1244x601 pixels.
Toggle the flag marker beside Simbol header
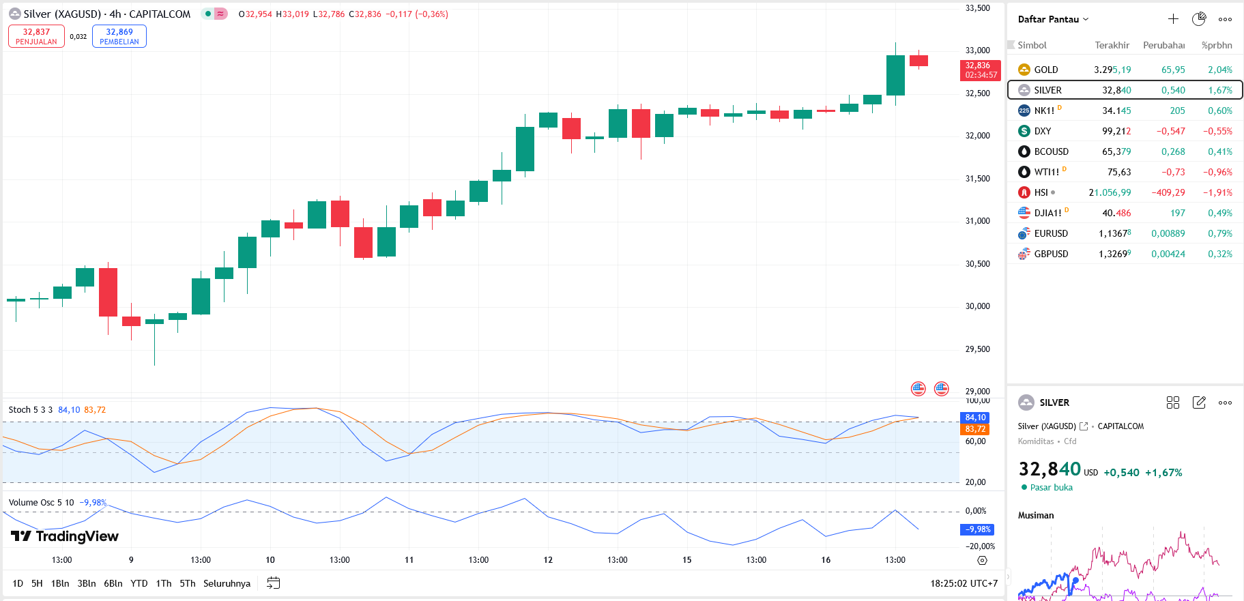click(x=1011, y=45)
